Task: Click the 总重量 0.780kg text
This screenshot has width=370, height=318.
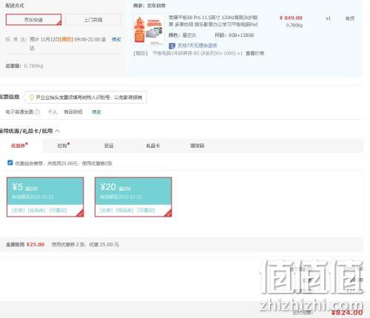Action: [24, 66]
